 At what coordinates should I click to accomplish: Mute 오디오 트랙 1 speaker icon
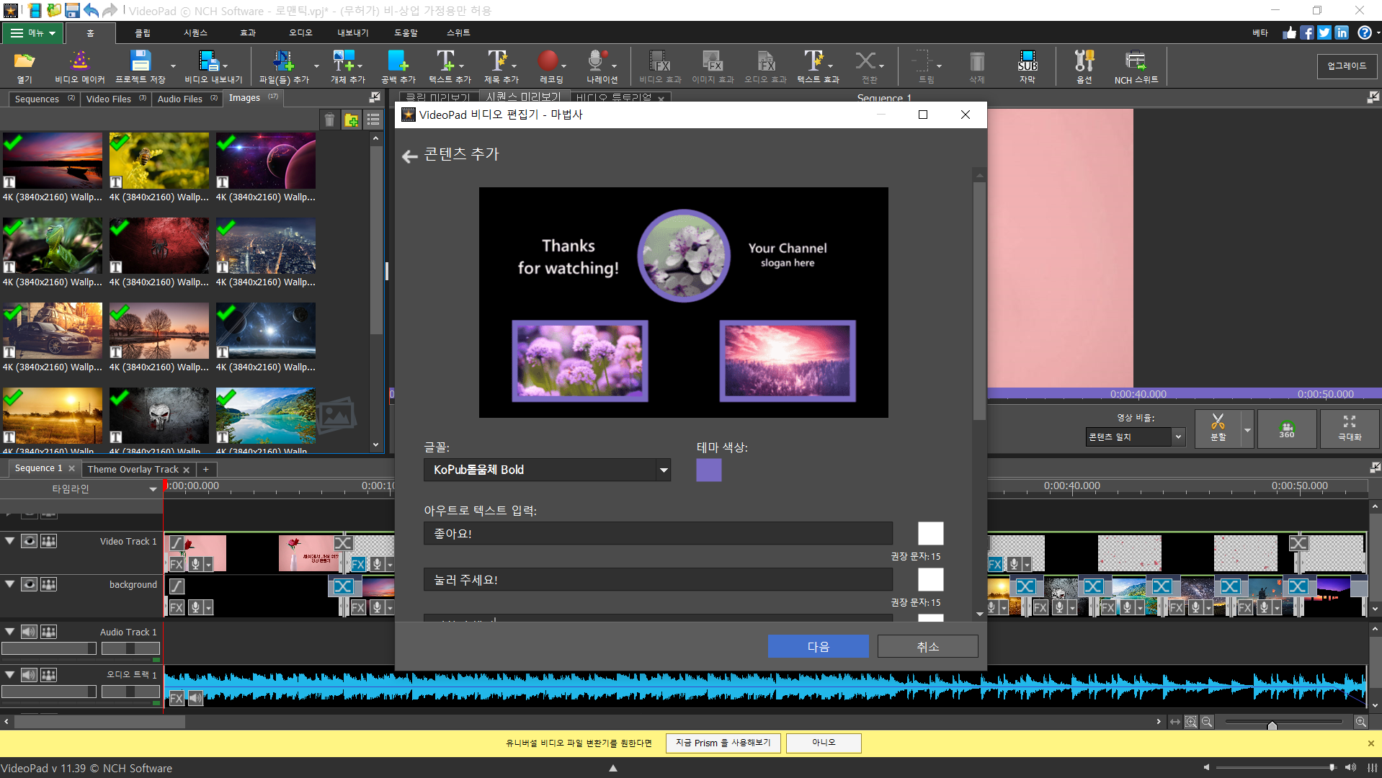(x=29, y=675)
